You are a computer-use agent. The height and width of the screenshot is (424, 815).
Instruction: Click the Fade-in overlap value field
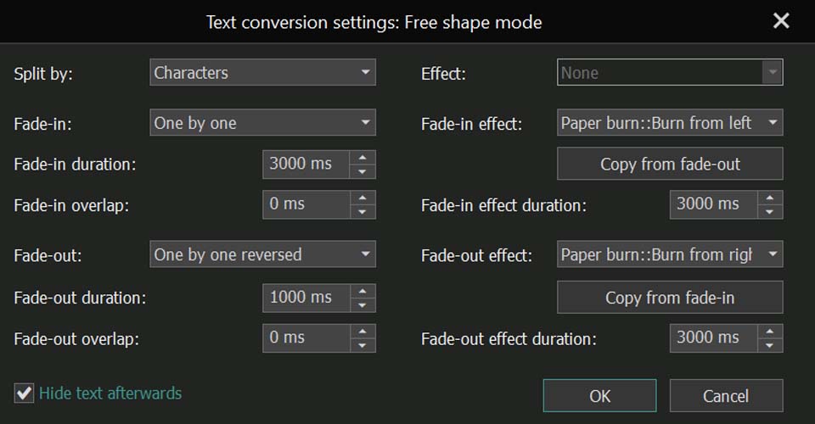click(306, 204)
